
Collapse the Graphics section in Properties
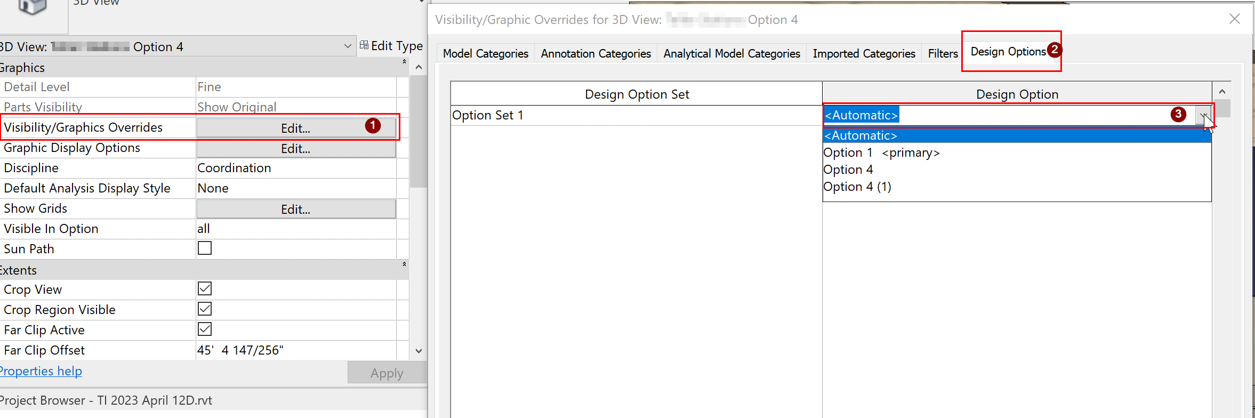(404, 62)
